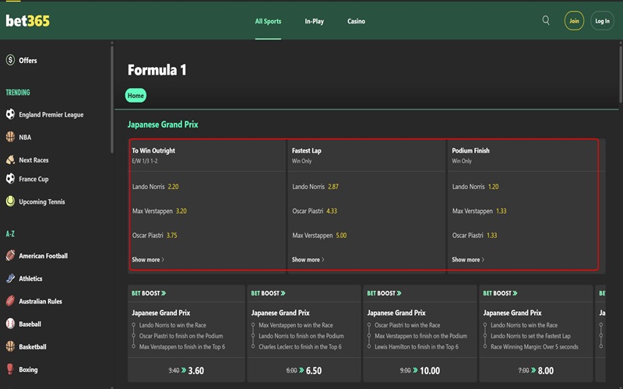Viewport: 623px width, 389px height.
Task: Click 'Max Verstappen to win the Race' text
Action: (x=296, y=325)
